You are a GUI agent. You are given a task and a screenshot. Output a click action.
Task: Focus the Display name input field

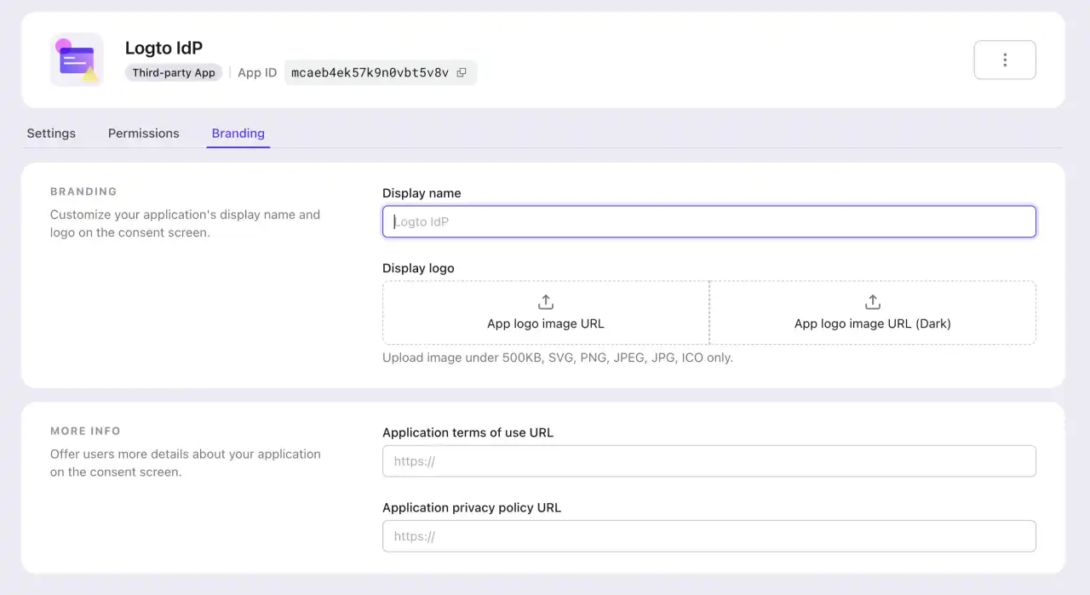coord(708,221)
